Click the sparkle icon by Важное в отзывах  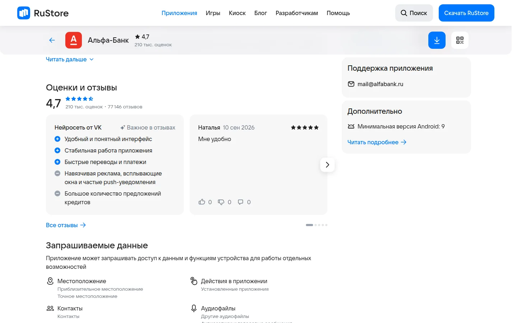point(123,127)
